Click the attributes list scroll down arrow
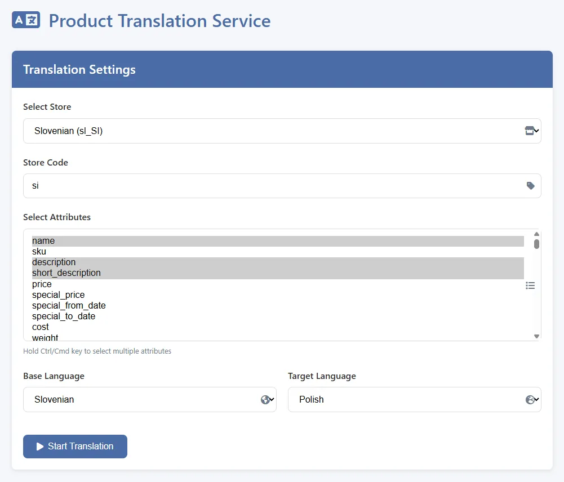The height and width of the screenshot is (482, 564). 536,336
